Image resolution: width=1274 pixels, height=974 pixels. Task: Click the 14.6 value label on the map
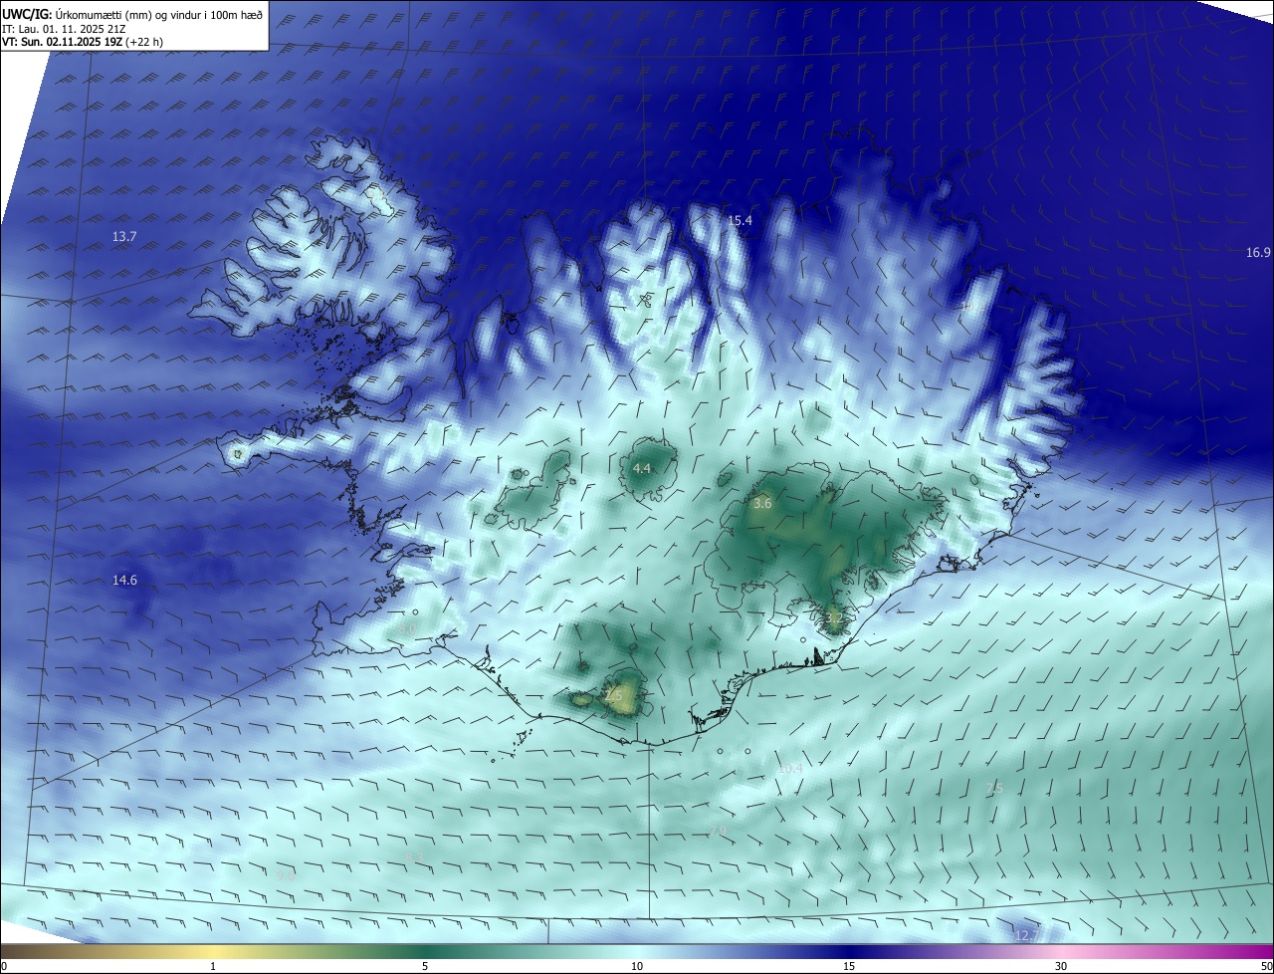pos(124,580)
